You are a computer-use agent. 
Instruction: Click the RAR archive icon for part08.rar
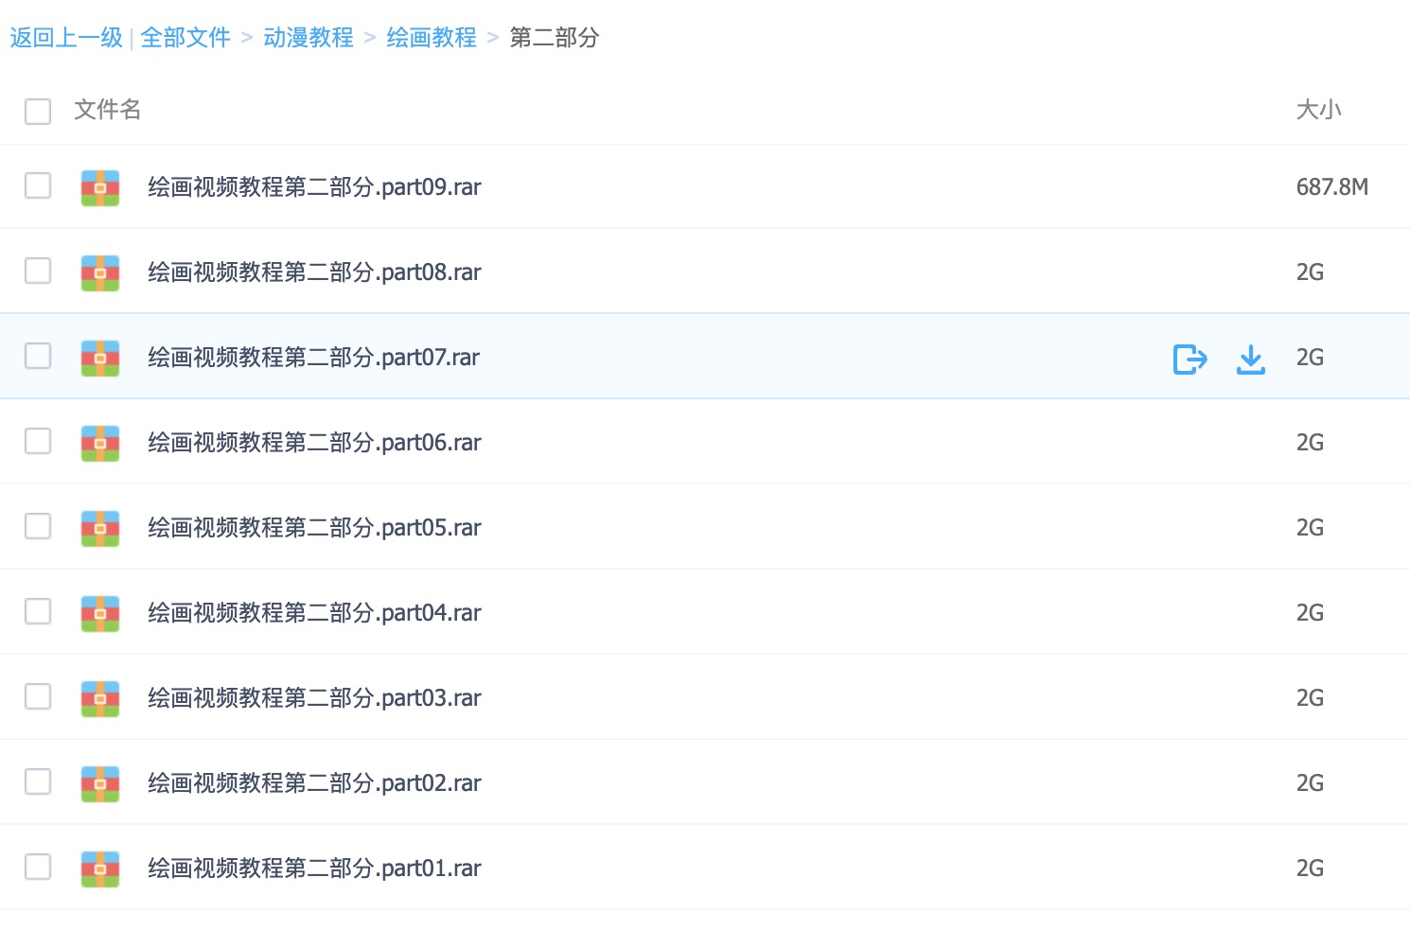(x=100, y=272)
